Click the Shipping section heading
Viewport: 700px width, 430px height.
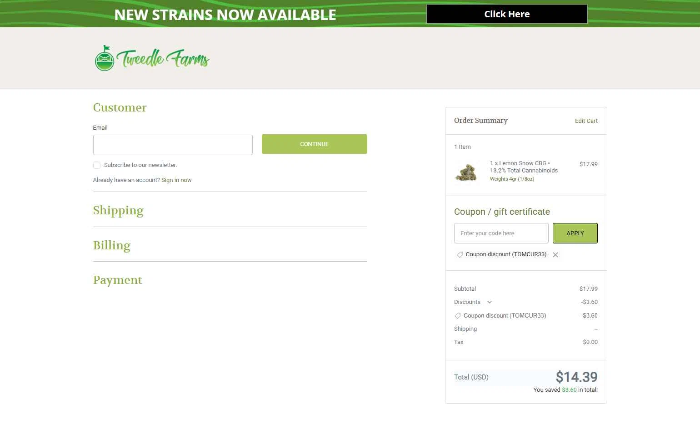point(118,210)
